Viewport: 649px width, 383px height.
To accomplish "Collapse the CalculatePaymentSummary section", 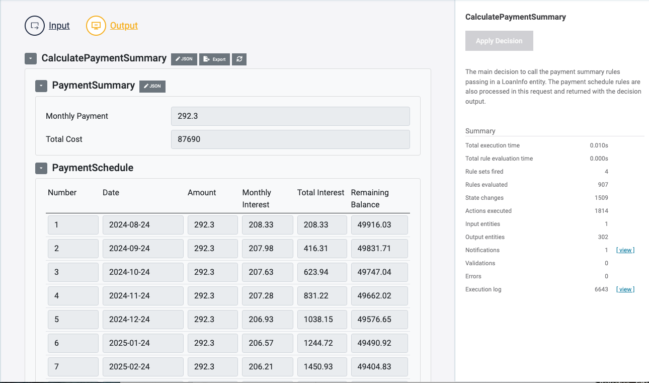I will (x=31, y=59).
